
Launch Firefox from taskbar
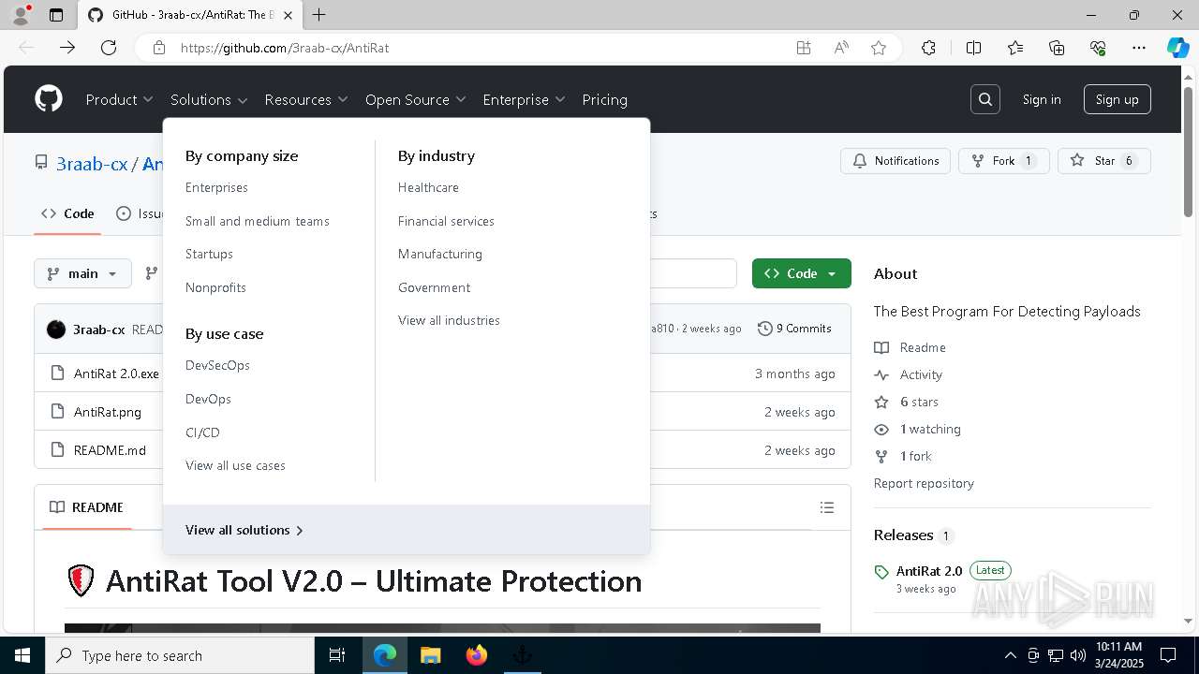click(477, 655)
